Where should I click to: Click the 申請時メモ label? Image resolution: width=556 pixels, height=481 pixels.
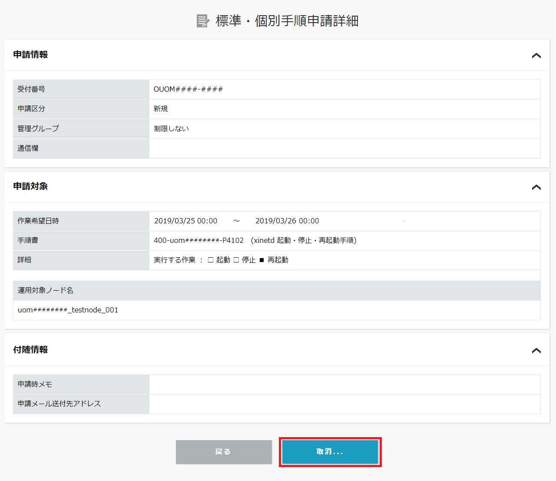pos(35,384)
